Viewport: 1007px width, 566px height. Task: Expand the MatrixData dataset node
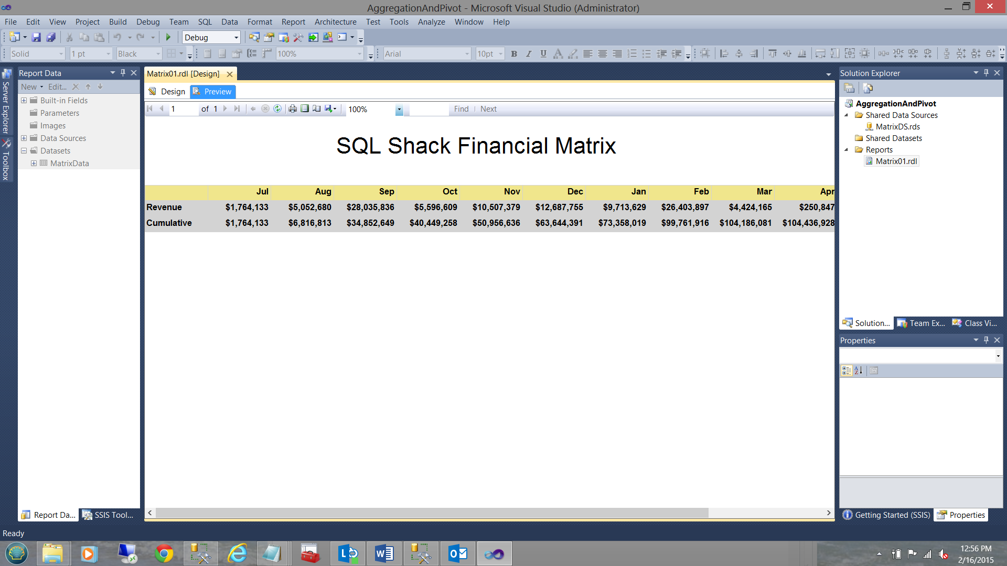coord(34,163)
